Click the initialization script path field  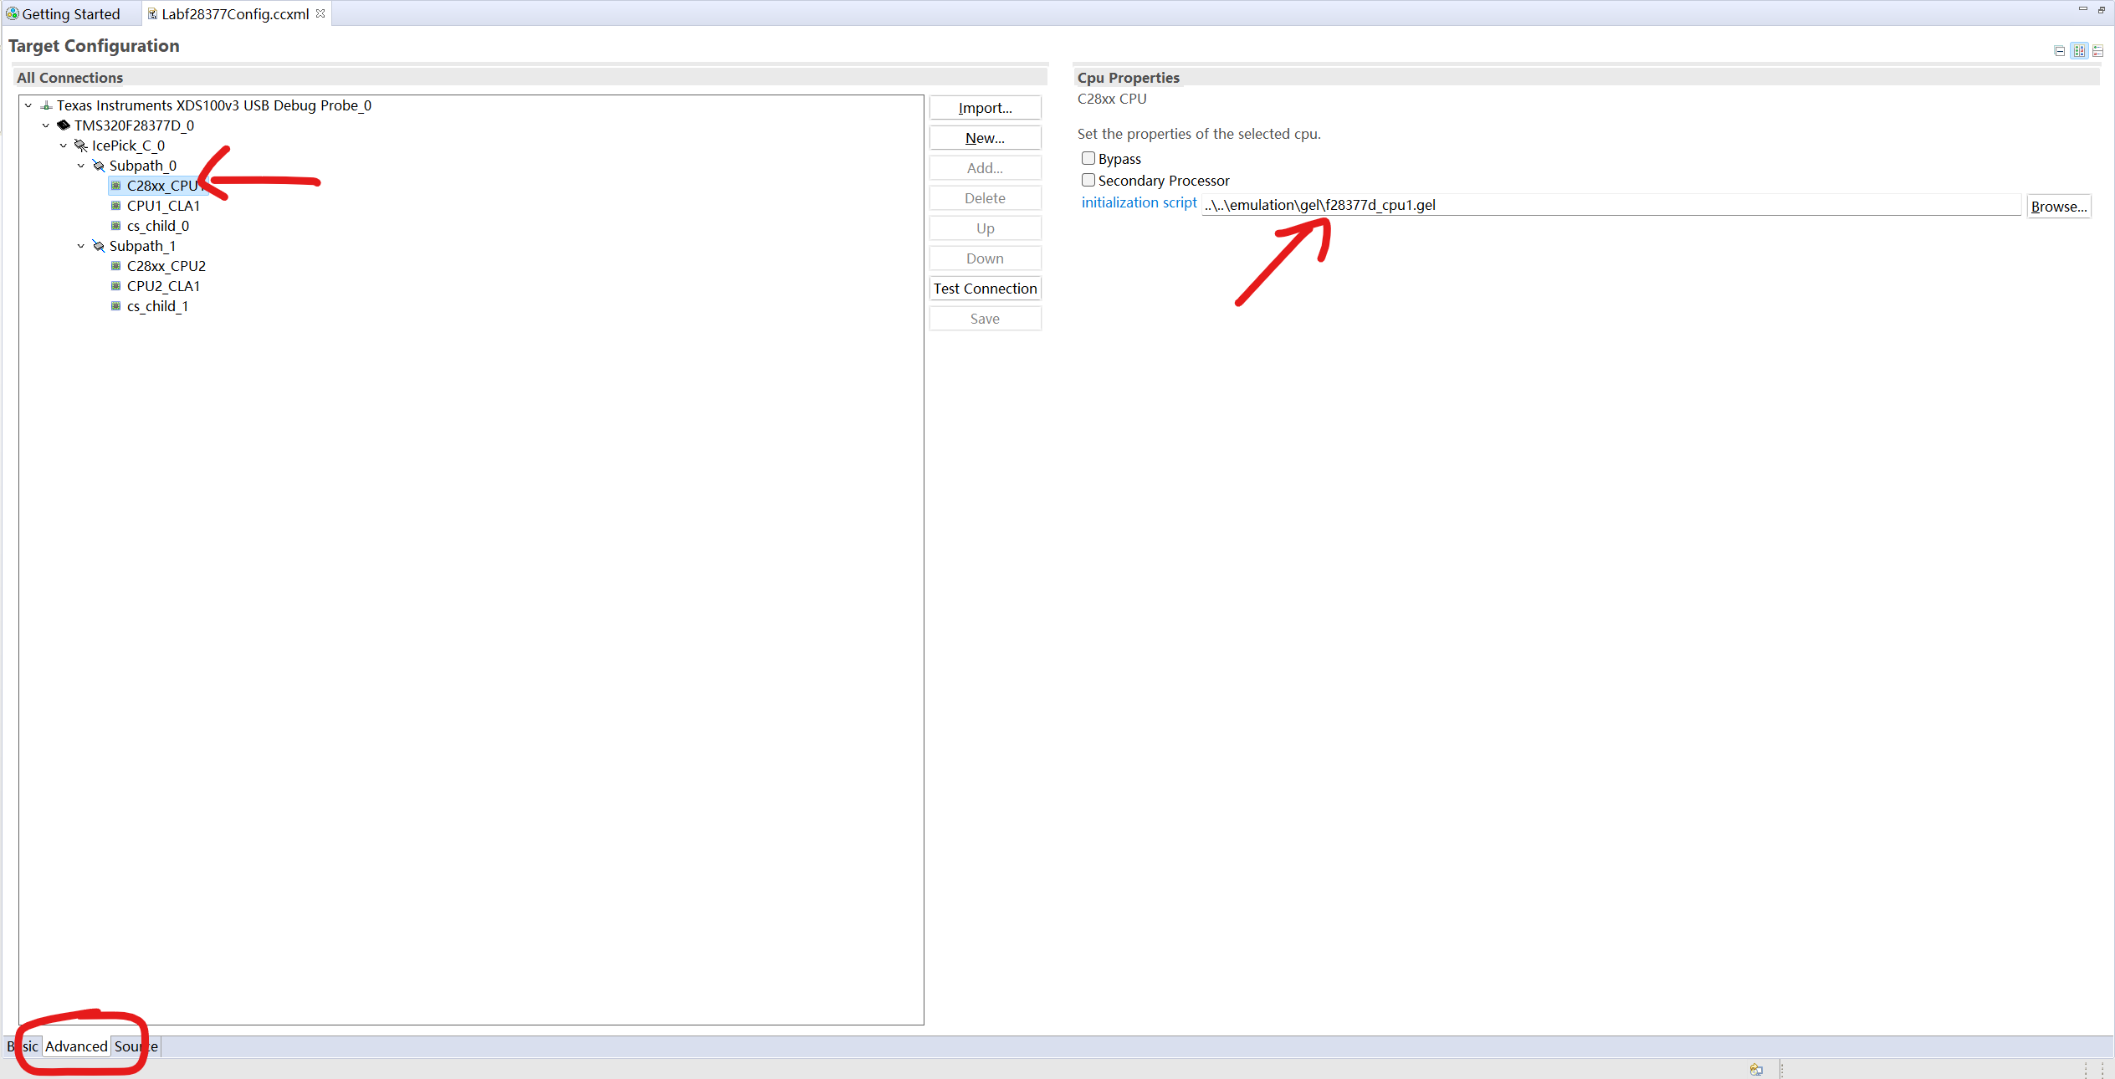tap(1611, 205)
